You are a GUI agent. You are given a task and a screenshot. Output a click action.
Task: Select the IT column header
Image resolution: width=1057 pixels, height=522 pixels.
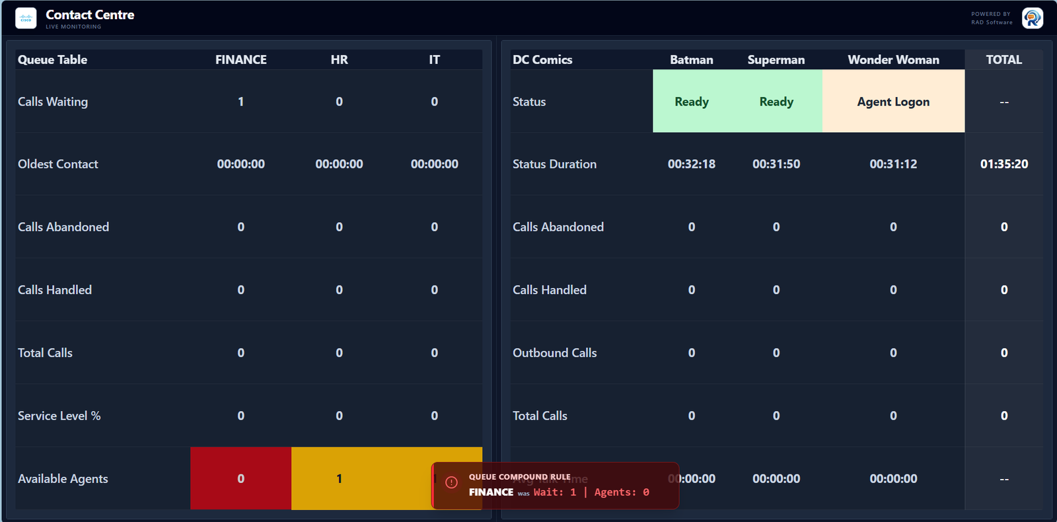tap(434, 59)
